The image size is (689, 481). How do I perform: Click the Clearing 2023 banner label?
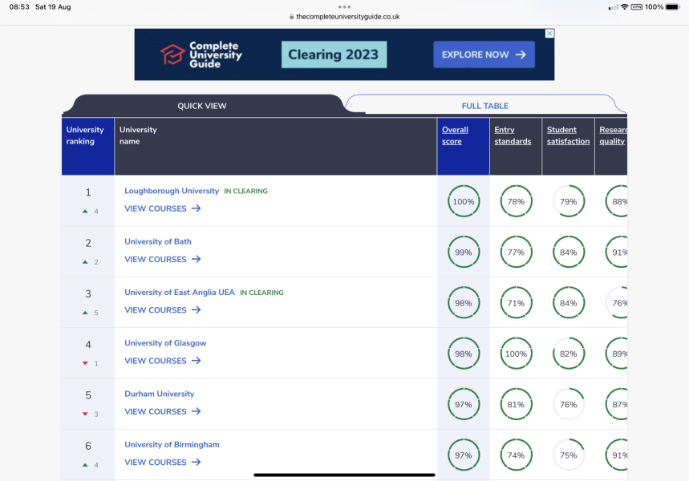point(334,55)
